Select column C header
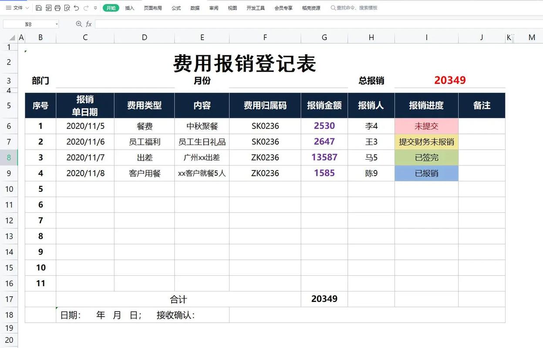The height and width of the screenshot is (348, 543). (85, 37)
